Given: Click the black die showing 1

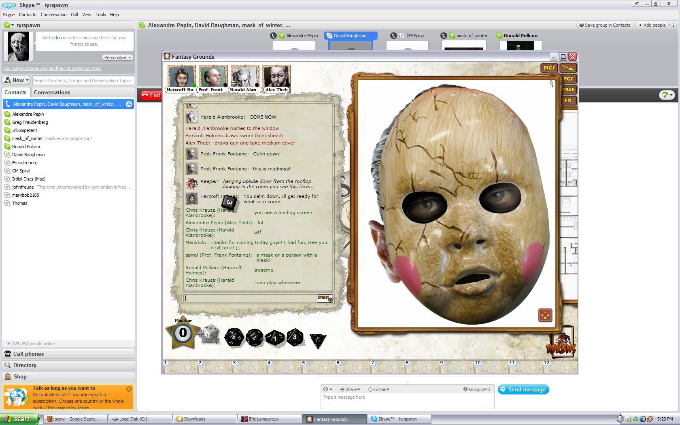Looking at the screenshot, I should click(275, 338).
